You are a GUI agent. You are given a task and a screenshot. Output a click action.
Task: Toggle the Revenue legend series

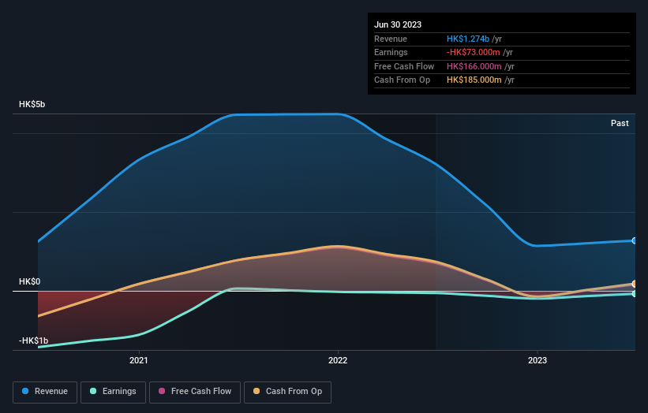point(45,392)
